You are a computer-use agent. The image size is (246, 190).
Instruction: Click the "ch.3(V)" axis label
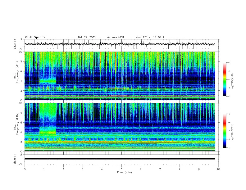coord(15,159)
